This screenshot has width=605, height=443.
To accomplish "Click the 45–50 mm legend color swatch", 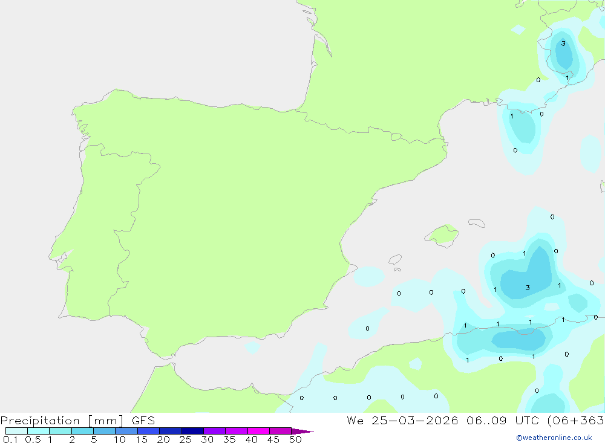I will 281,431.
